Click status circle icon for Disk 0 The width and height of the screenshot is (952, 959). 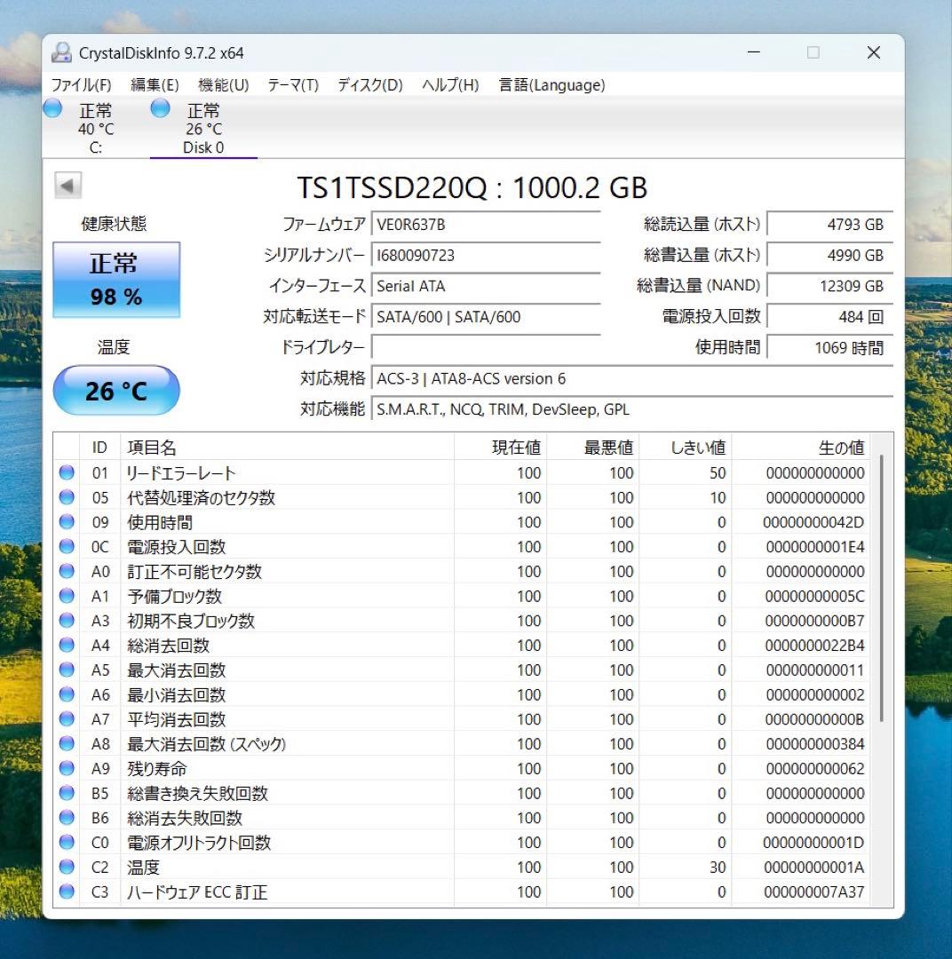pos(161,108)
